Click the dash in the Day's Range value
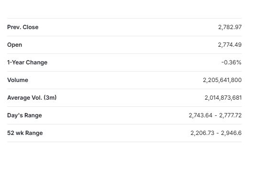The height and width of the screenshot is (175, 257). pos(216,115)
